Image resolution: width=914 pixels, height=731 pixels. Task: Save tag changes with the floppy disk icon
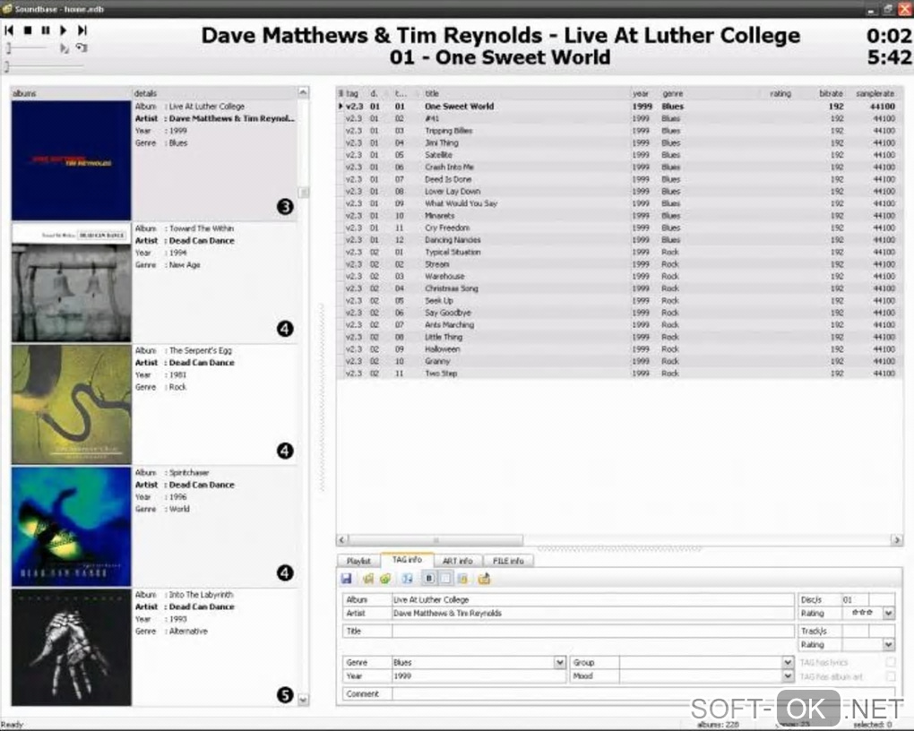[x=347, y=579]
